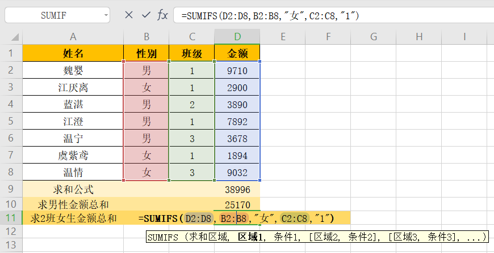Click the header cell 金额
The height and width of the screenshot is (253, 494).
click(237, 53)
